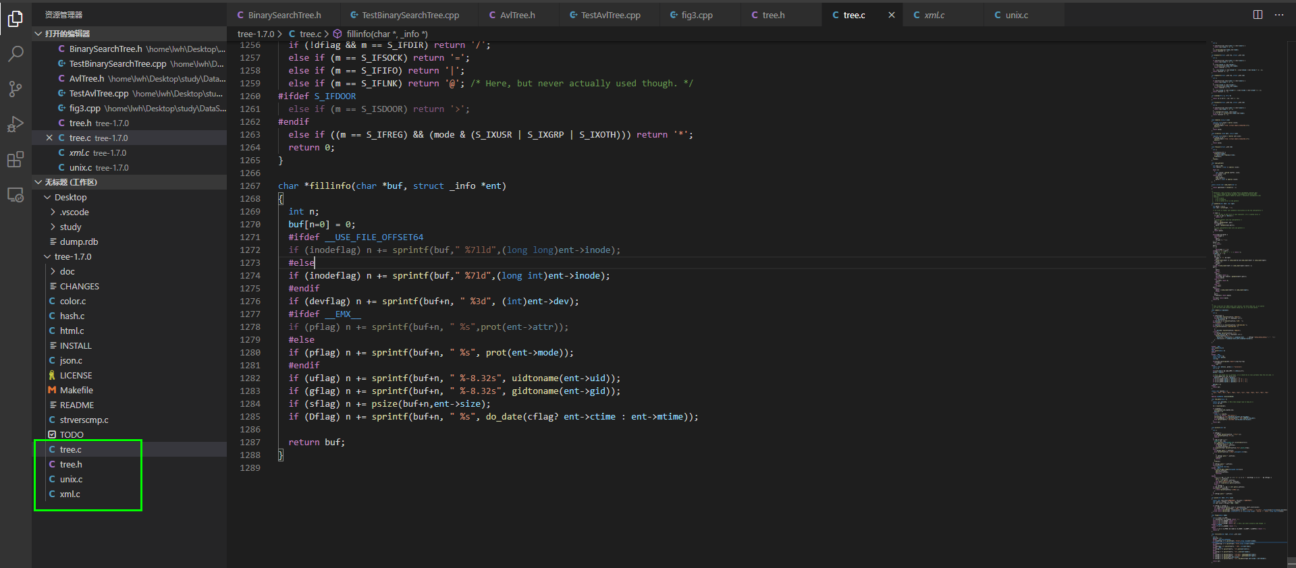Click the Split Editor icon

(x=1258, y=15)
